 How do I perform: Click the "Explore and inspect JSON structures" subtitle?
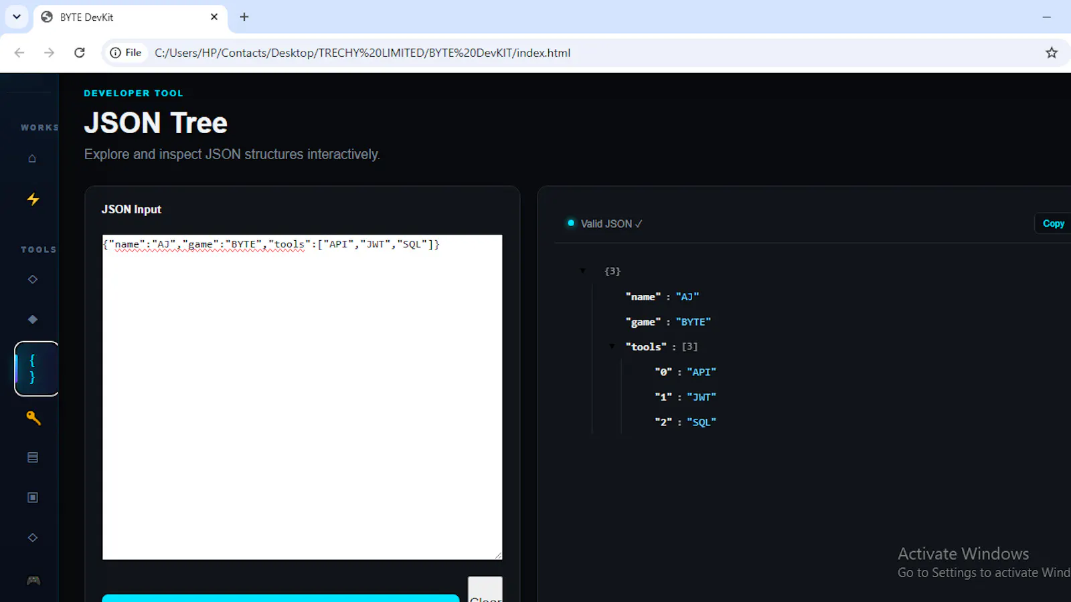pyautogui.click(x=232, y=155)
